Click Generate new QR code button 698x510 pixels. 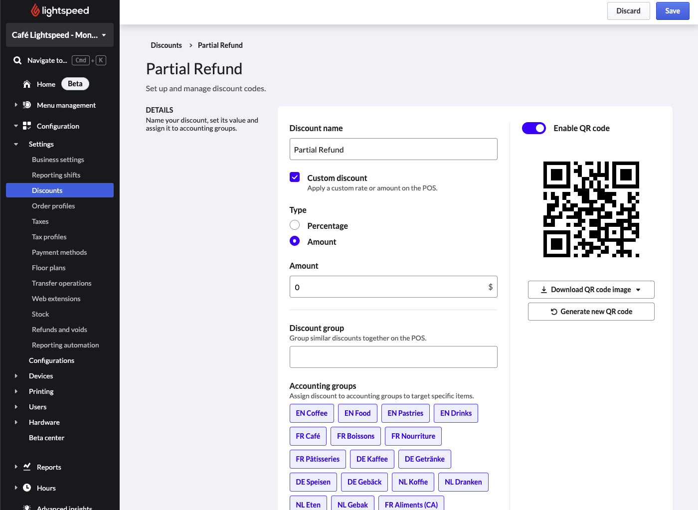click(x=591, y=312)
